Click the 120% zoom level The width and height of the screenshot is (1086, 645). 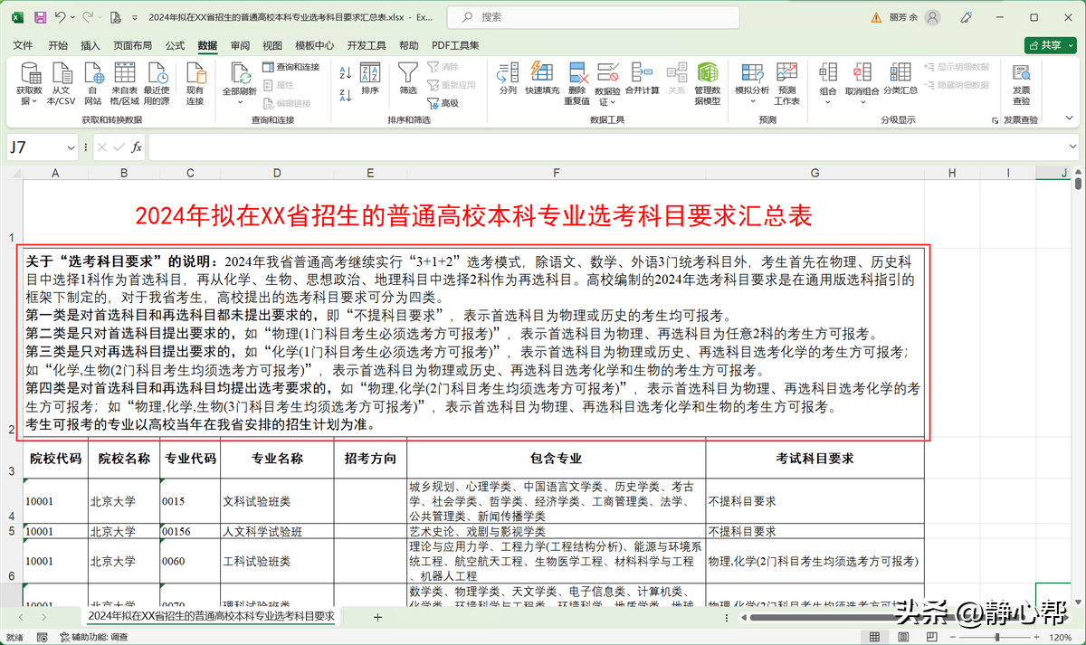pos(1062,637)
